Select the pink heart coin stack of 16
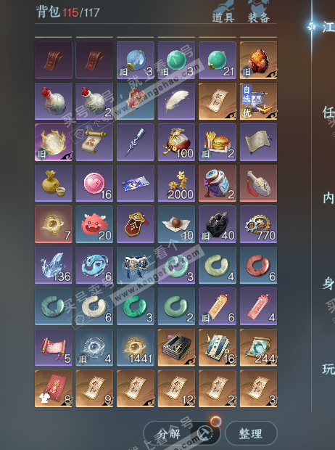Viewport: 335px width, 450px height. [x=94, y=184]
